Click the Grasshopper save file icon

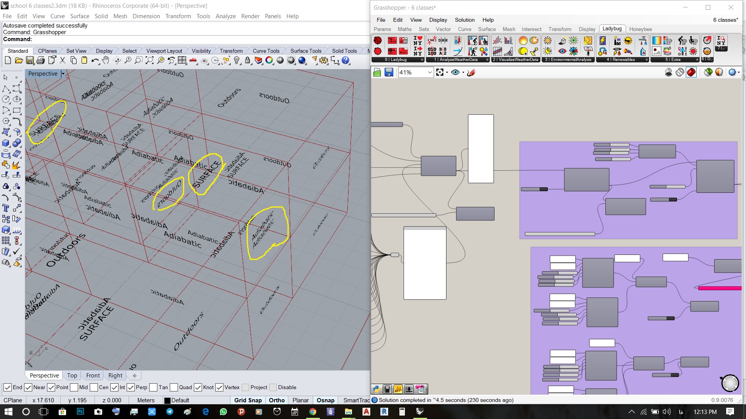click(389, 73)
